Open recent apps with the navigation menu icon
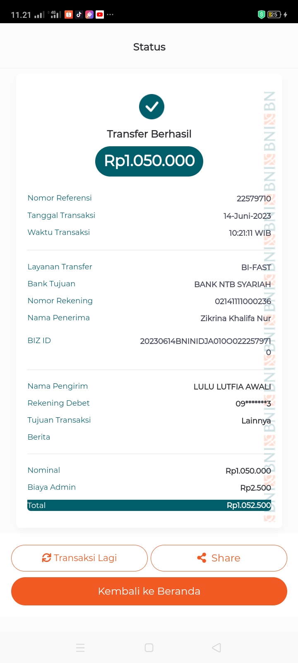This screenshot has width=298, height=663. 80,648
